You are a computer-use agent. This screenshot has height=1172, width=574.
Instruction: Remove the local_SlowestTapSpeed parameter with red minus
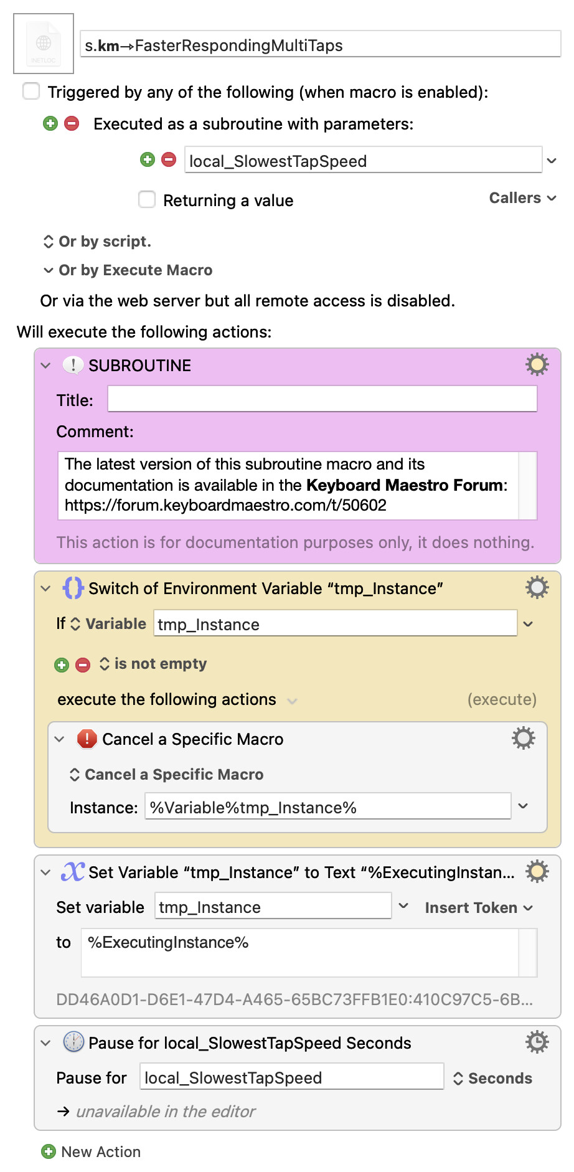tap(169, 159)
